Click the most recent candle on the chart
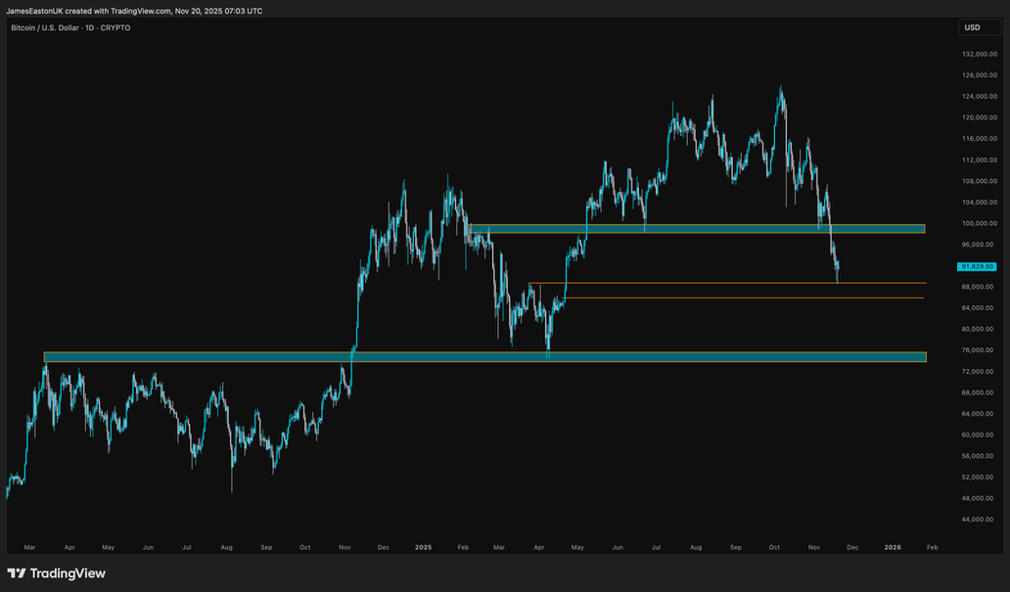This screenshot has height=592, width=1010. pos(838,270)
